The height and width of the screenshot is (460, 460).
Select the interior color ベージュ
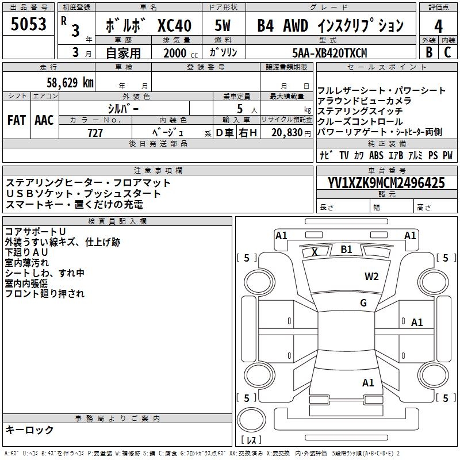(x=167, y=133)
